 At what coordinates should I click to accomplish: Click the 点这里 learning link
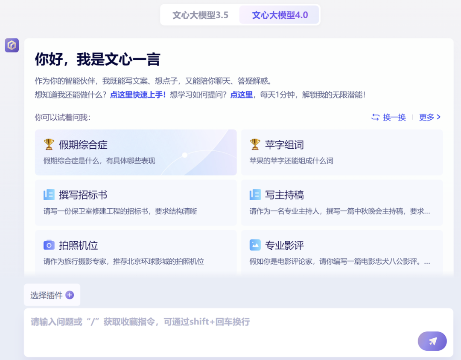pos(241,95)
